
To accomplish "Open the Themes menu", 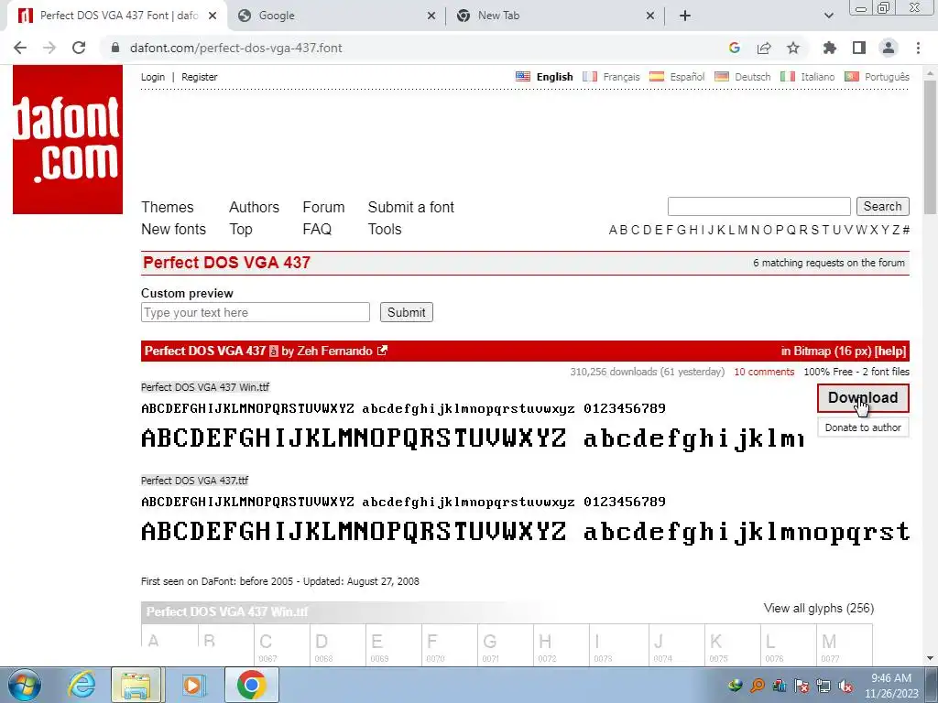I will coord(168,207).
